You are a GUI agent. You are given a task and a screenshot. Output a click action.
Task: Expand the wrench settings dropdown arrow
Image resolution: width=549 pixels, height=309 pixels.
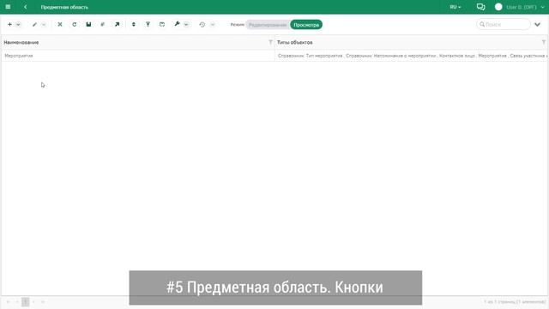pos(186,25)
